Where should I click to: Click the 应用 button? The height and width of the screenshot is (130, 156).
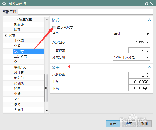tap(129, 124)
